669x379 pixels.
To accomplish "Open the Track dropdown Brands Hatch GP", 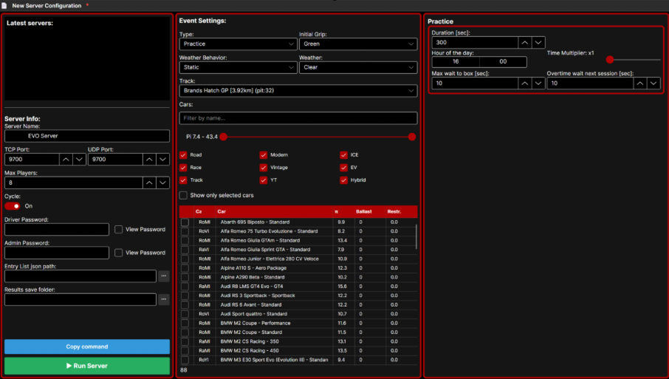I will pyautogui.click(x=298, y=90).
